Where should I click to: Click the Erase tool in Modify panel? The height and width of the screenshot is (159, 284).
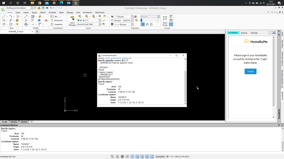coord(40,16)
